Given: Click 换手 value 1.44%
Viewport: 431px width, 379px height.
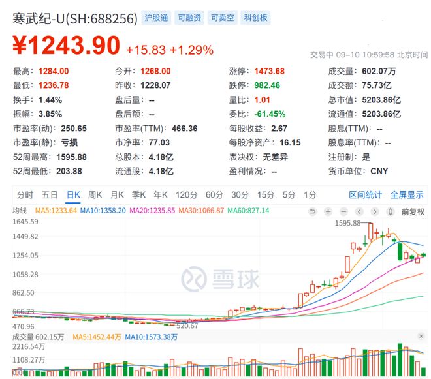Looking at the screenshot, I should click(50, 100).
